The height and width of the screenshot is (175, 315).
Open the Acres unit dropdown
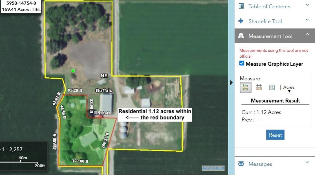pos(289,88)
